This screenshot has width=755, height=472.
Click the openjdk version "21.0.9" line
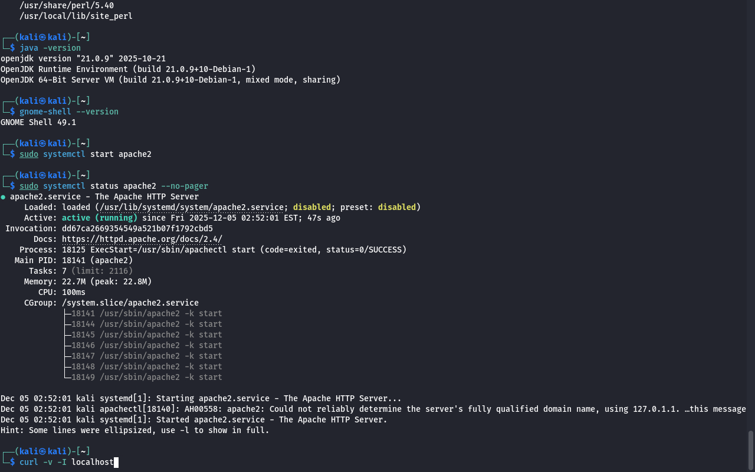coord(83,58)
